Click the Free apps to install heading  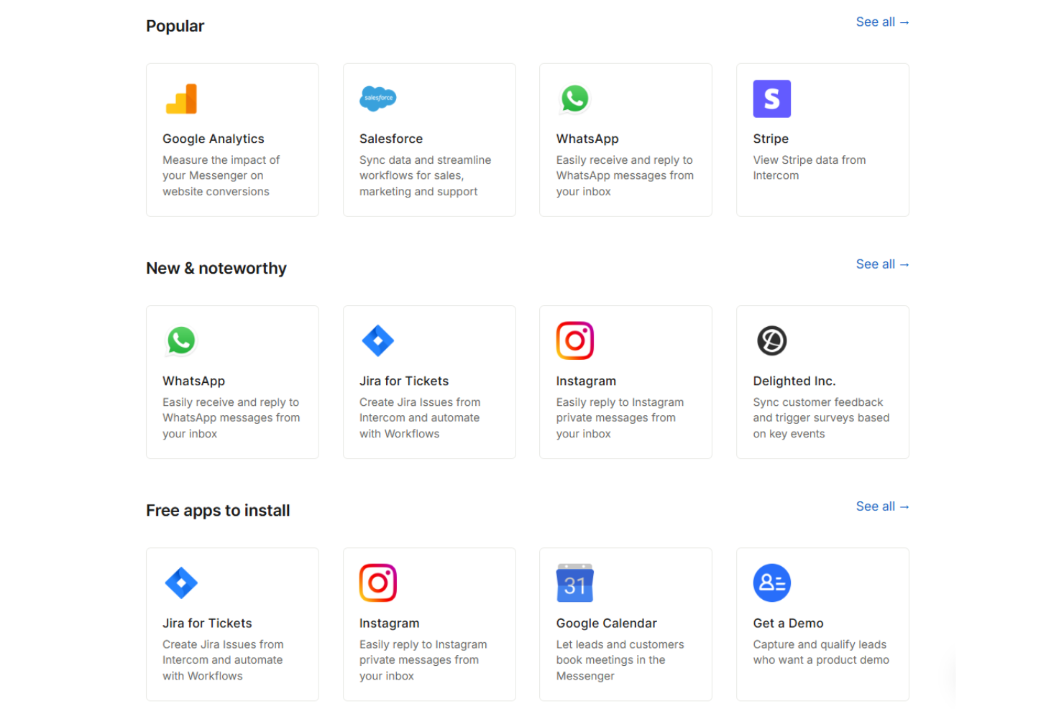pyautogui.click(x=218, y=510)
